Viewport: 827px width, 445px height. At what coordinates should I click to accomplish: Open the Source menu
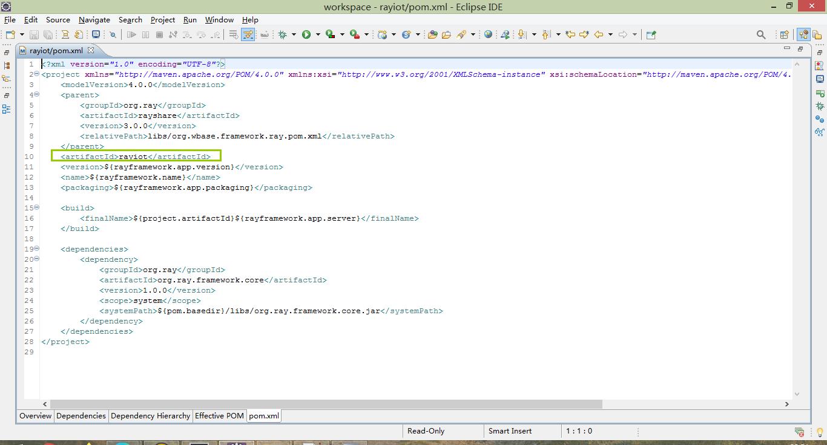pyautogui.click(x=58, y=19)
